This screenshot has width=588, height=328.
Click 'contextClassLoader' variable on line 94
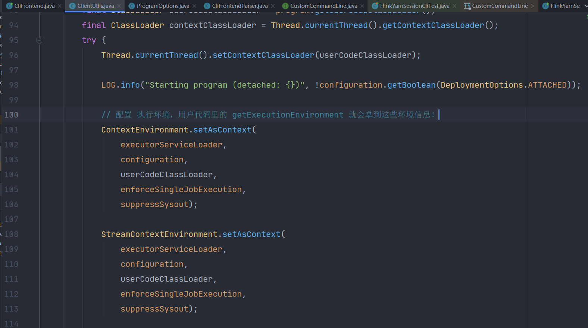tap(213, 25)
